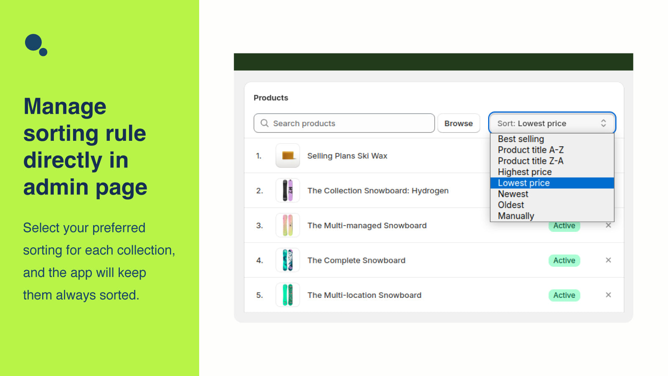
Task: Pick Highest price from sort list
Action: [525, 172]
